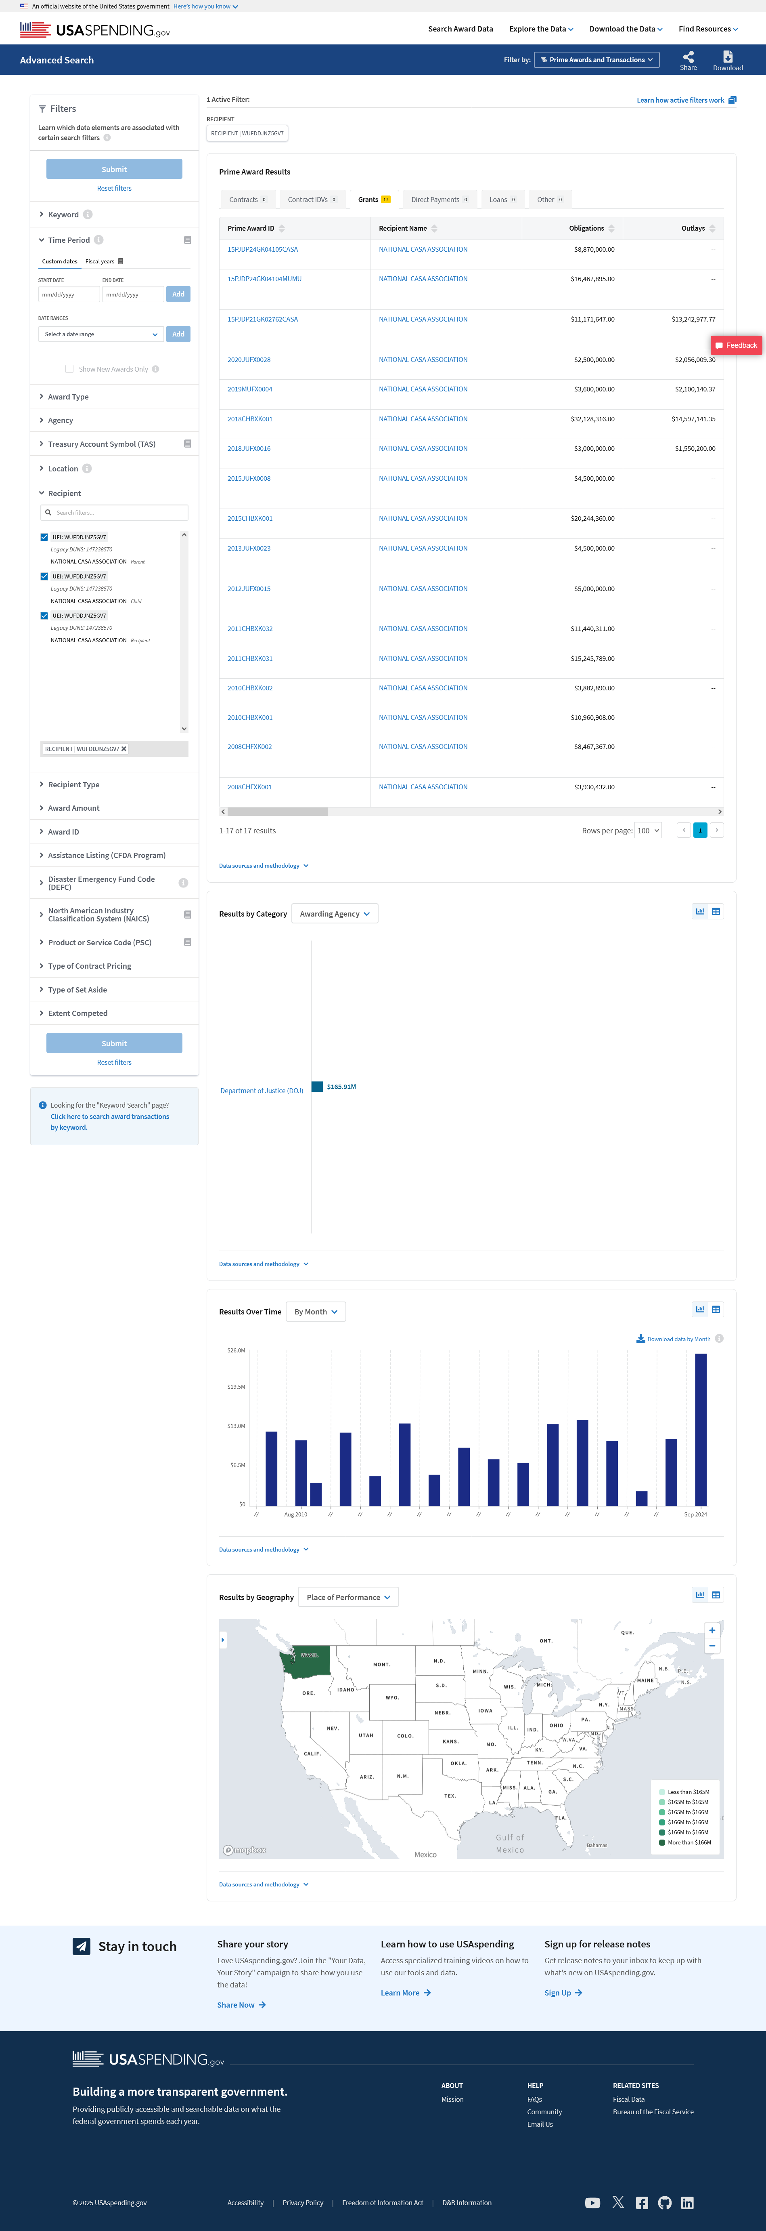
Task: Click glossary icon beside Treasury Account Symbol
Action: pos(187,444)
